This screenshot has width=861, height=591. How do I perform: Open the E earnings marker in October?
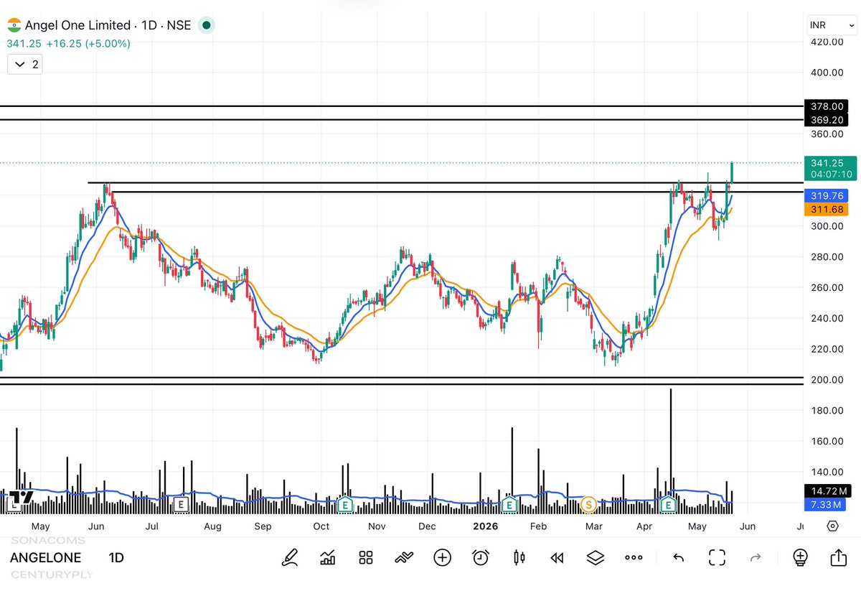345,505
